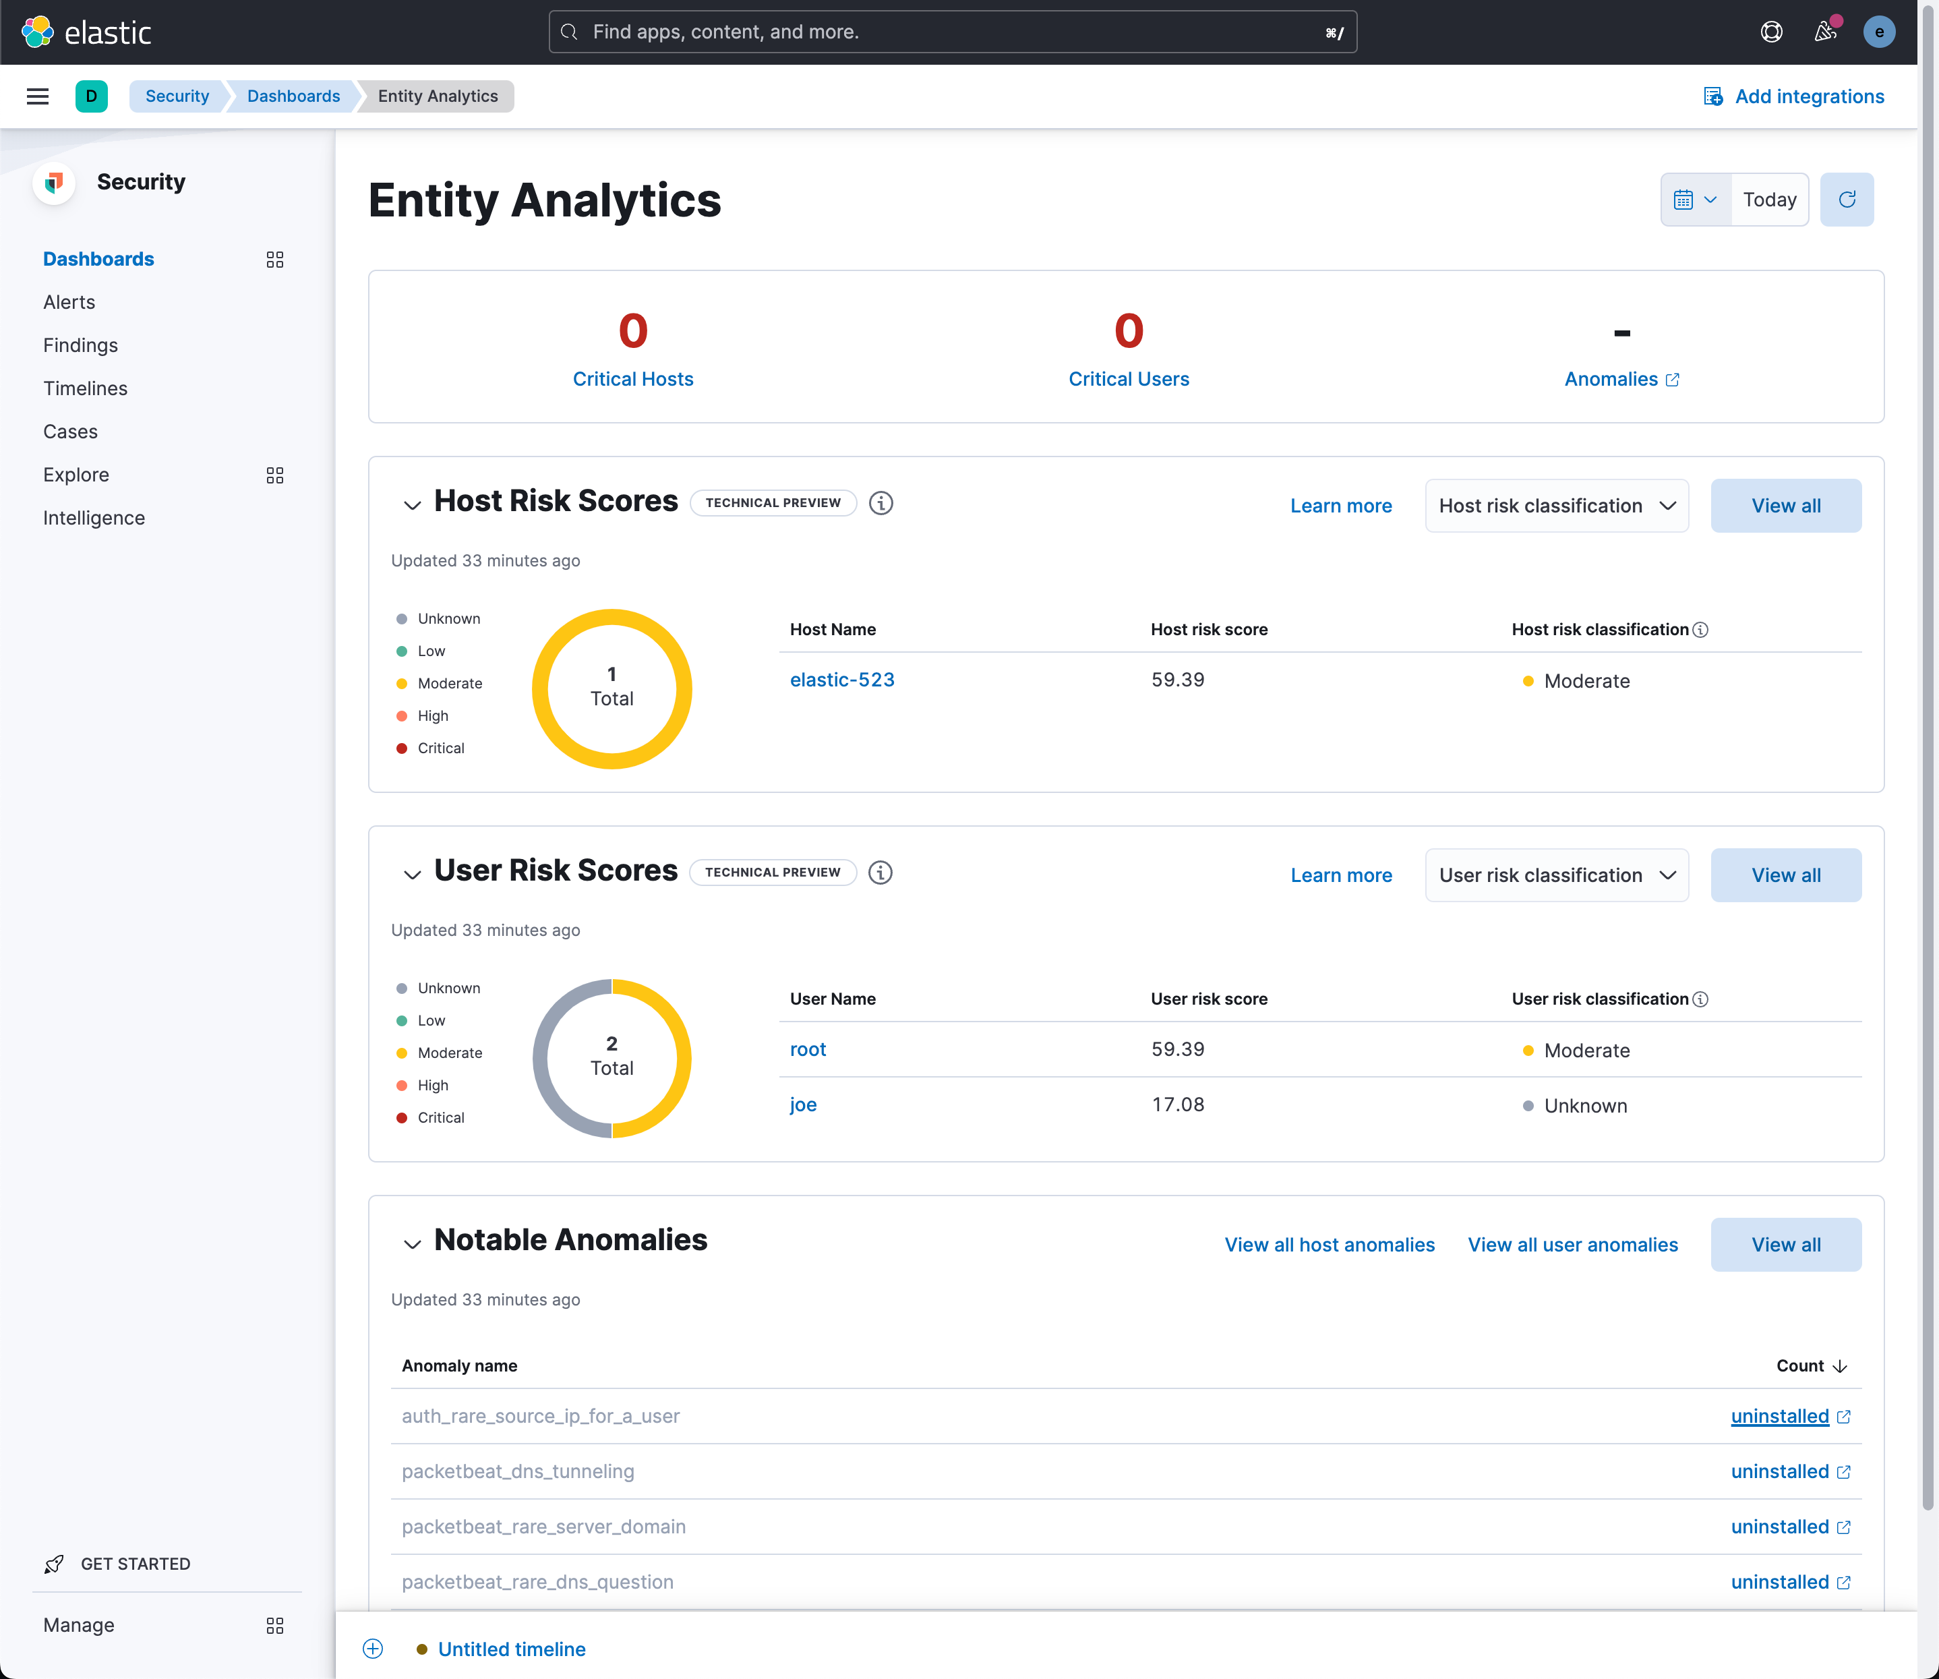The width and height of the screenshot is (1939, 1679).
Task: Open Intelligence in the sidebar
Action: (94, 518)
